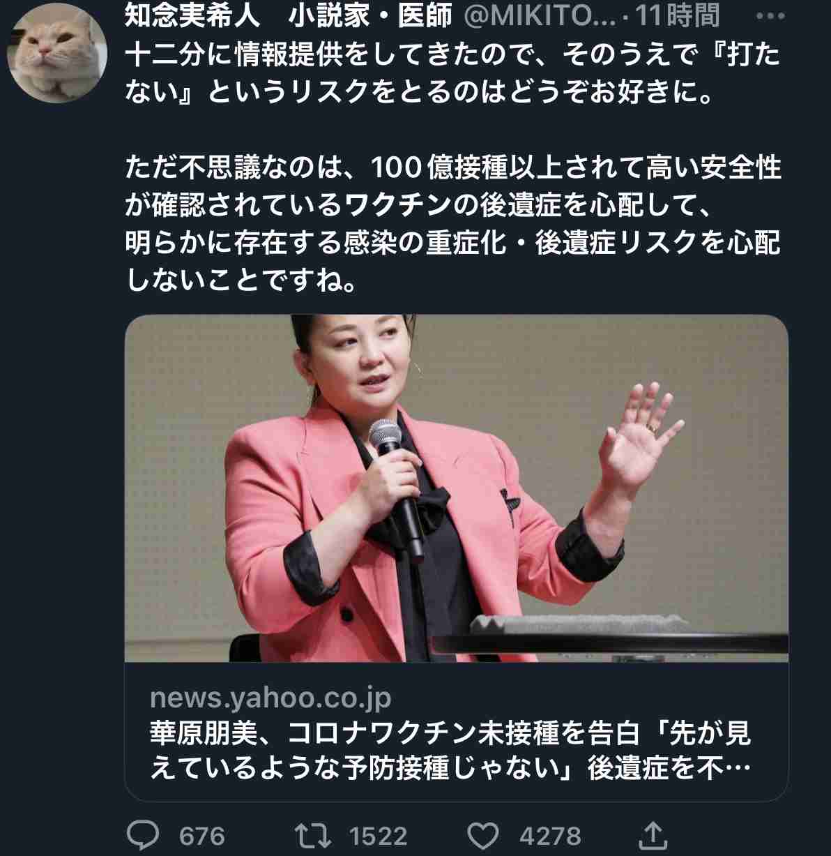The height and width of the screenshot is (856, 831).
Task: View the 1522 retweets count
Action: (x=379, y=836)
